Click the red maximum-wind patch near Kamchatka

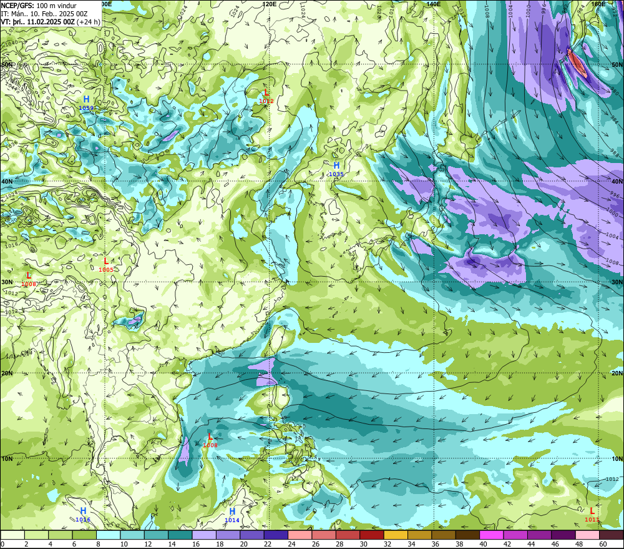pos(577,63)
